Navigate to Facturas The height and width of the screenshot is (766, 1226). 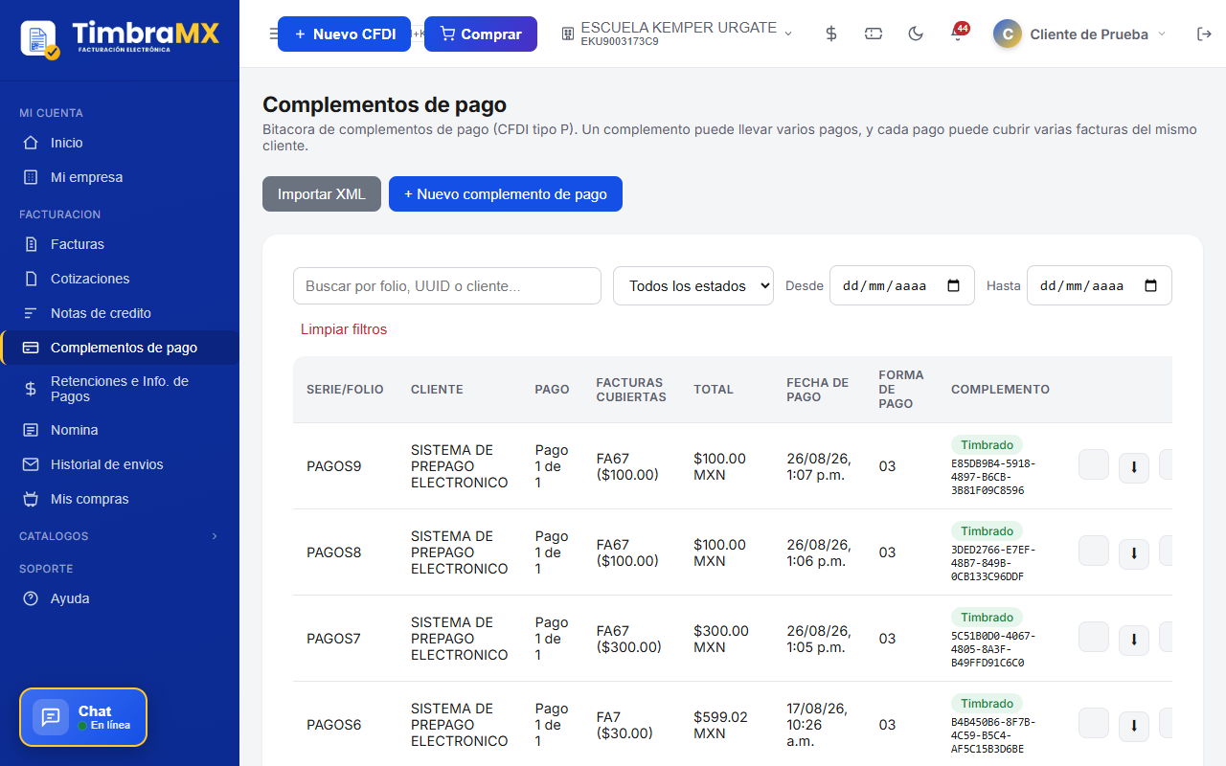120,244
